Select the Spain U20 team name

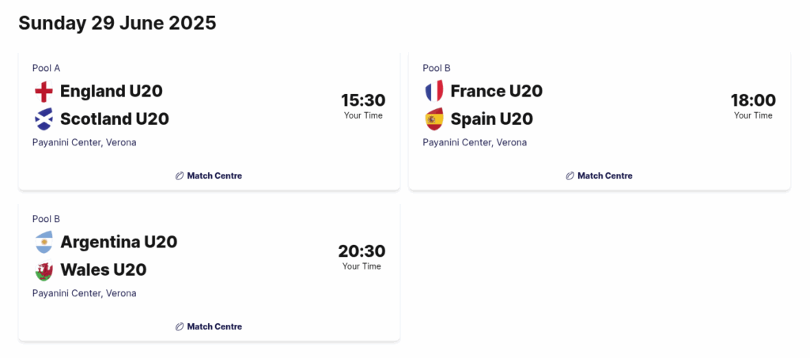492,119
